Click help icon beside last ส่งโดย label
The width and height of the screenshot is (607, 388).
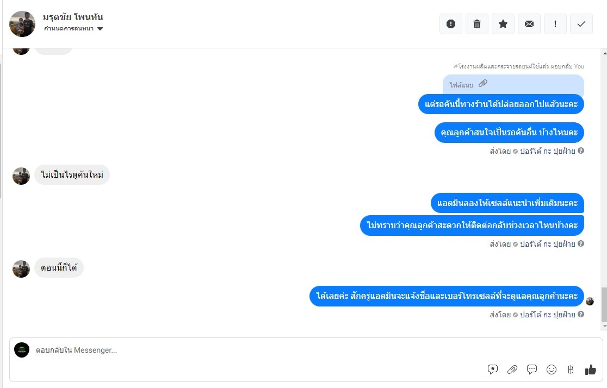[x=581, y=314]
